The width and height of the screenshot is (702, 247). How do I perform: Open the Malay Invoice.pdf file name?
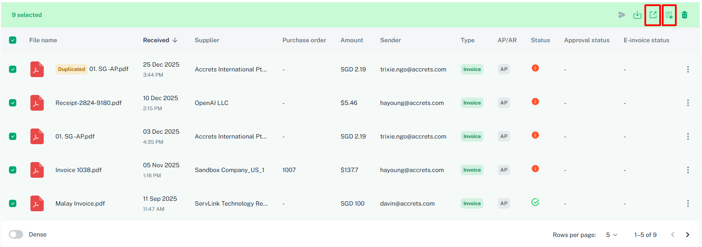(80, 203)
